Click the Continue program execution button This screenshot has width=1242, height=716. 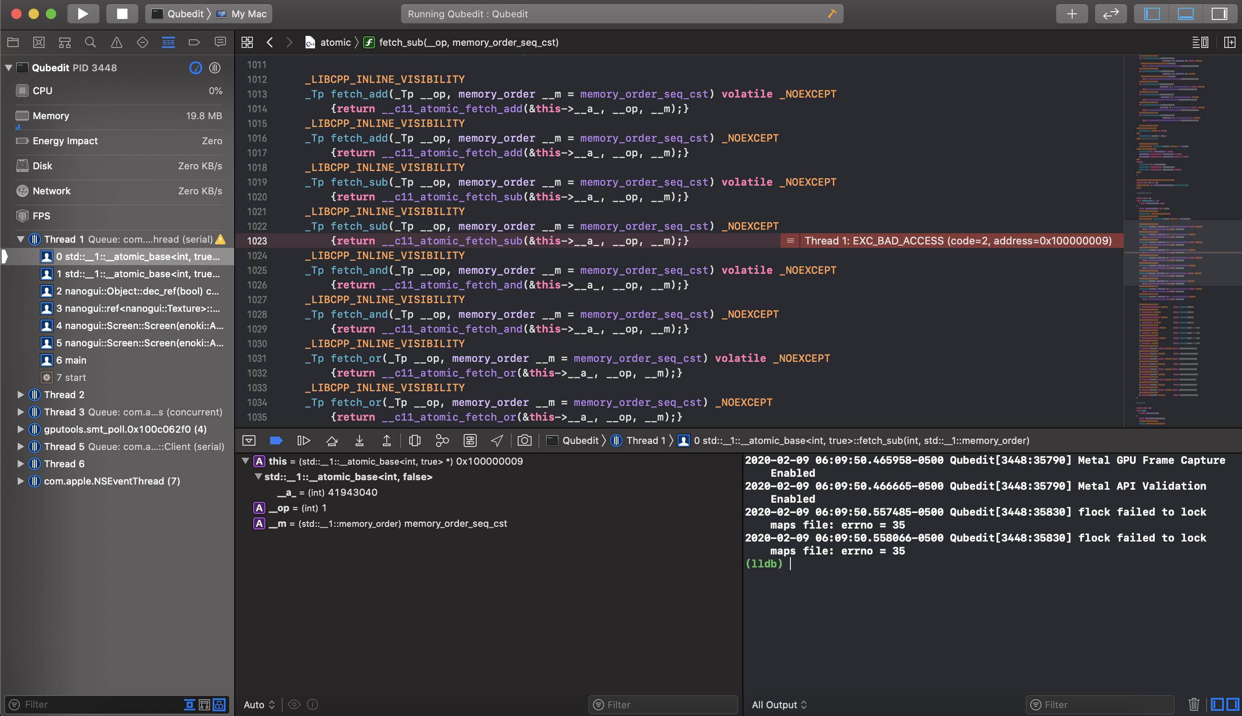click(304, 440)
